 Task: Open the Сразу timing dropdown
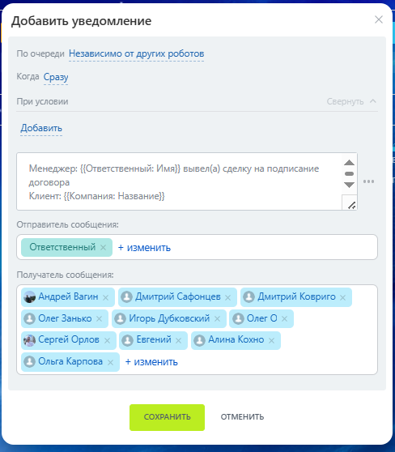click(x=56, y=77)
